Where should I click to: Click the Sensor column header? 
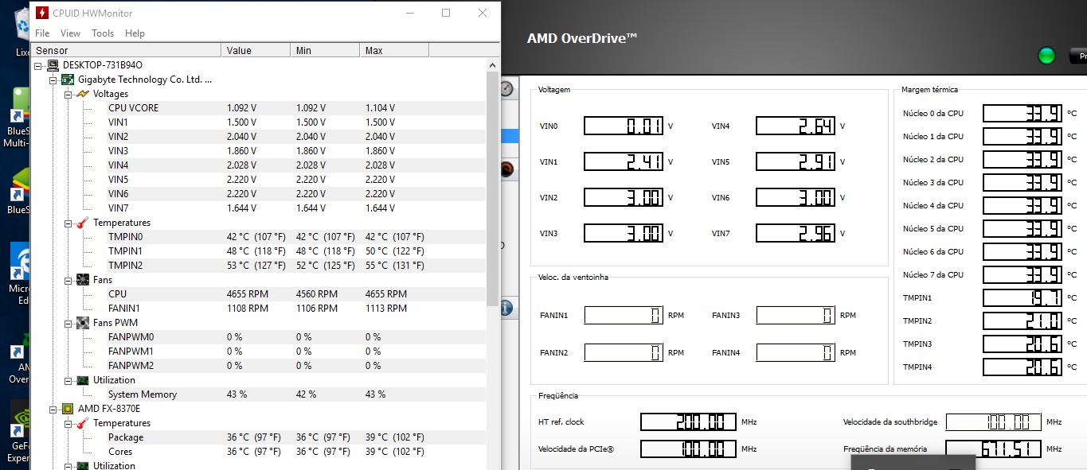pos(126,50)
